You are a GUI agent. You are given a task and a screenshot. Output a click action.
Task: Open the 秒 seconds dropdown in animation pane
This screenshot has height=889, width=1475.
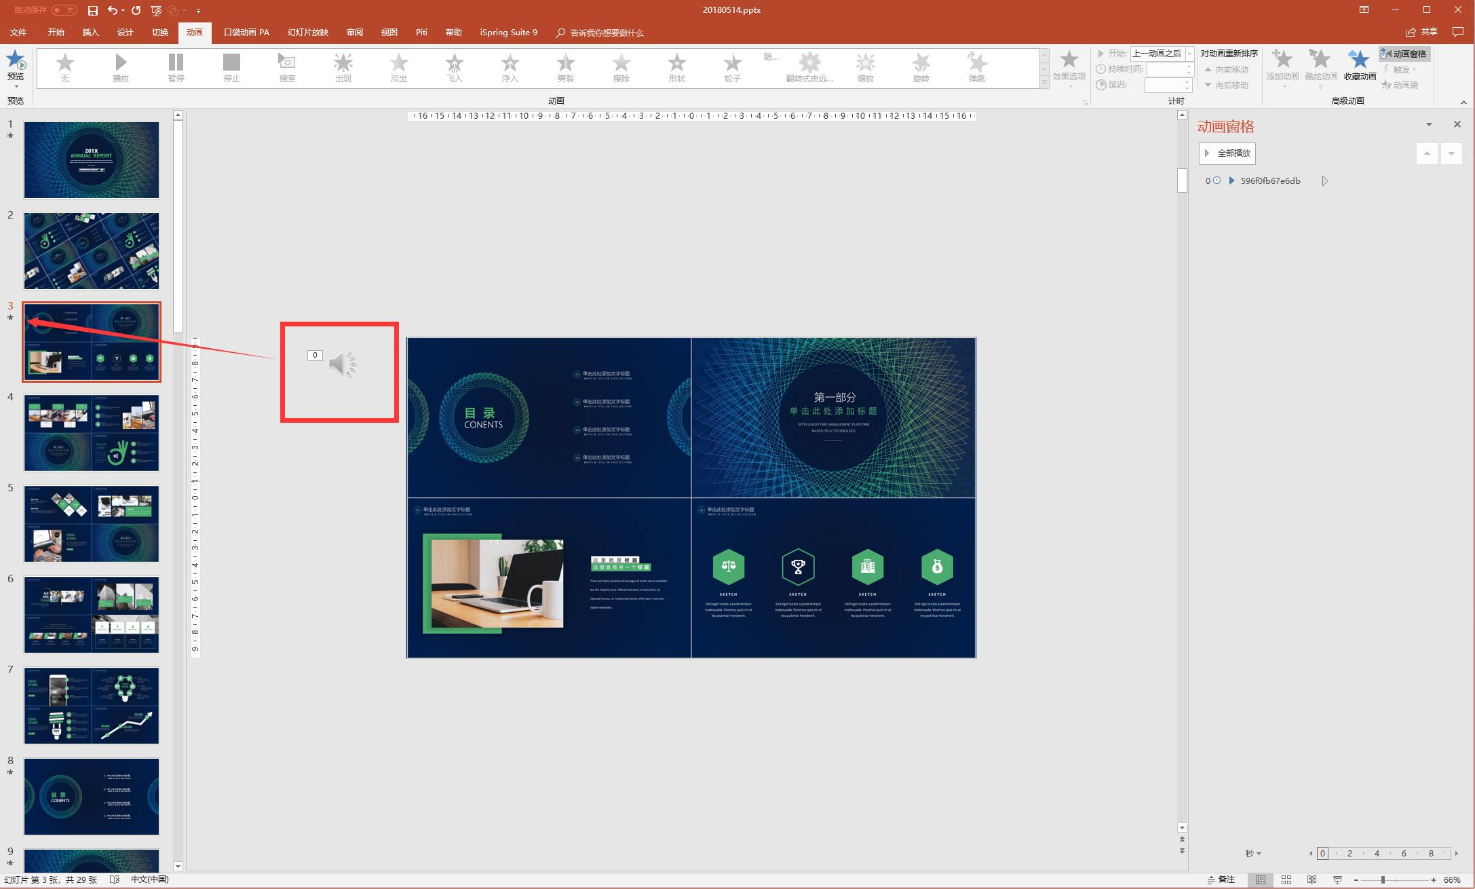pyautogui.click(x=1253, y=854)
